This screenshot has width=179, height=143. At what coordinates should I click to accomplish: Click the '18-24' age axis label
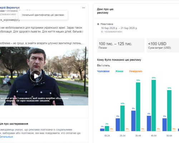107,135
